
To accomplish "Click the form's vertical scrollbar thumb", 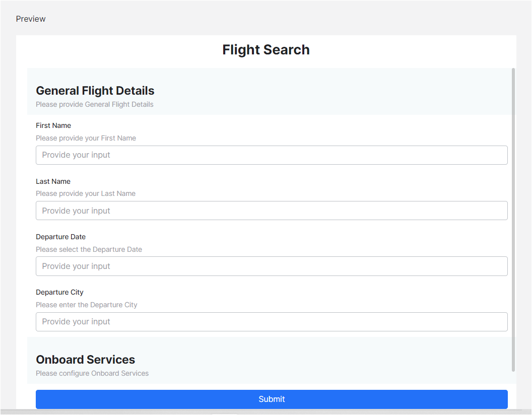I will (x=513, y=219).
